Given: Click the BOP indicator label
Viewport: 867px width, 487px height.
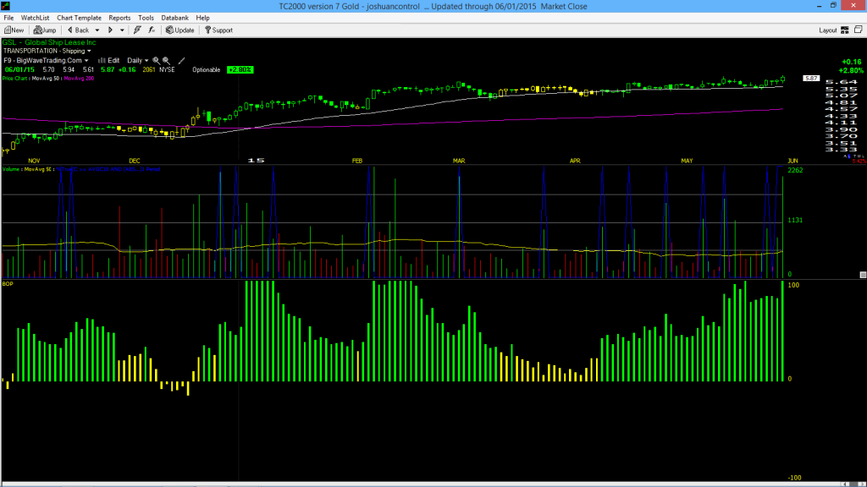Looking at the screenshot, I should coord(8,284).
